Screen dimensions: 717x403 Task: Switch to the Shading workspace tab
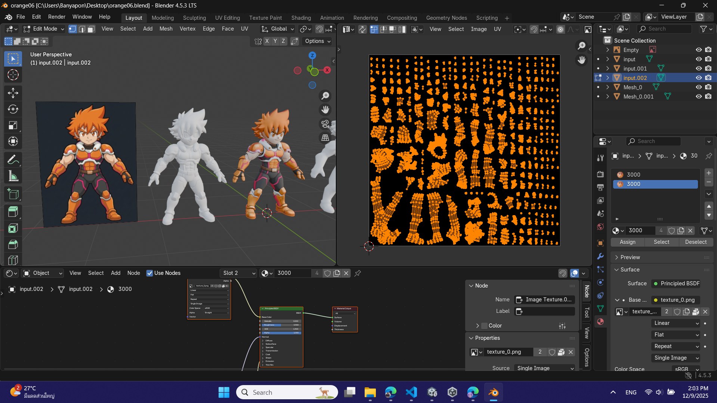(301, 18)
